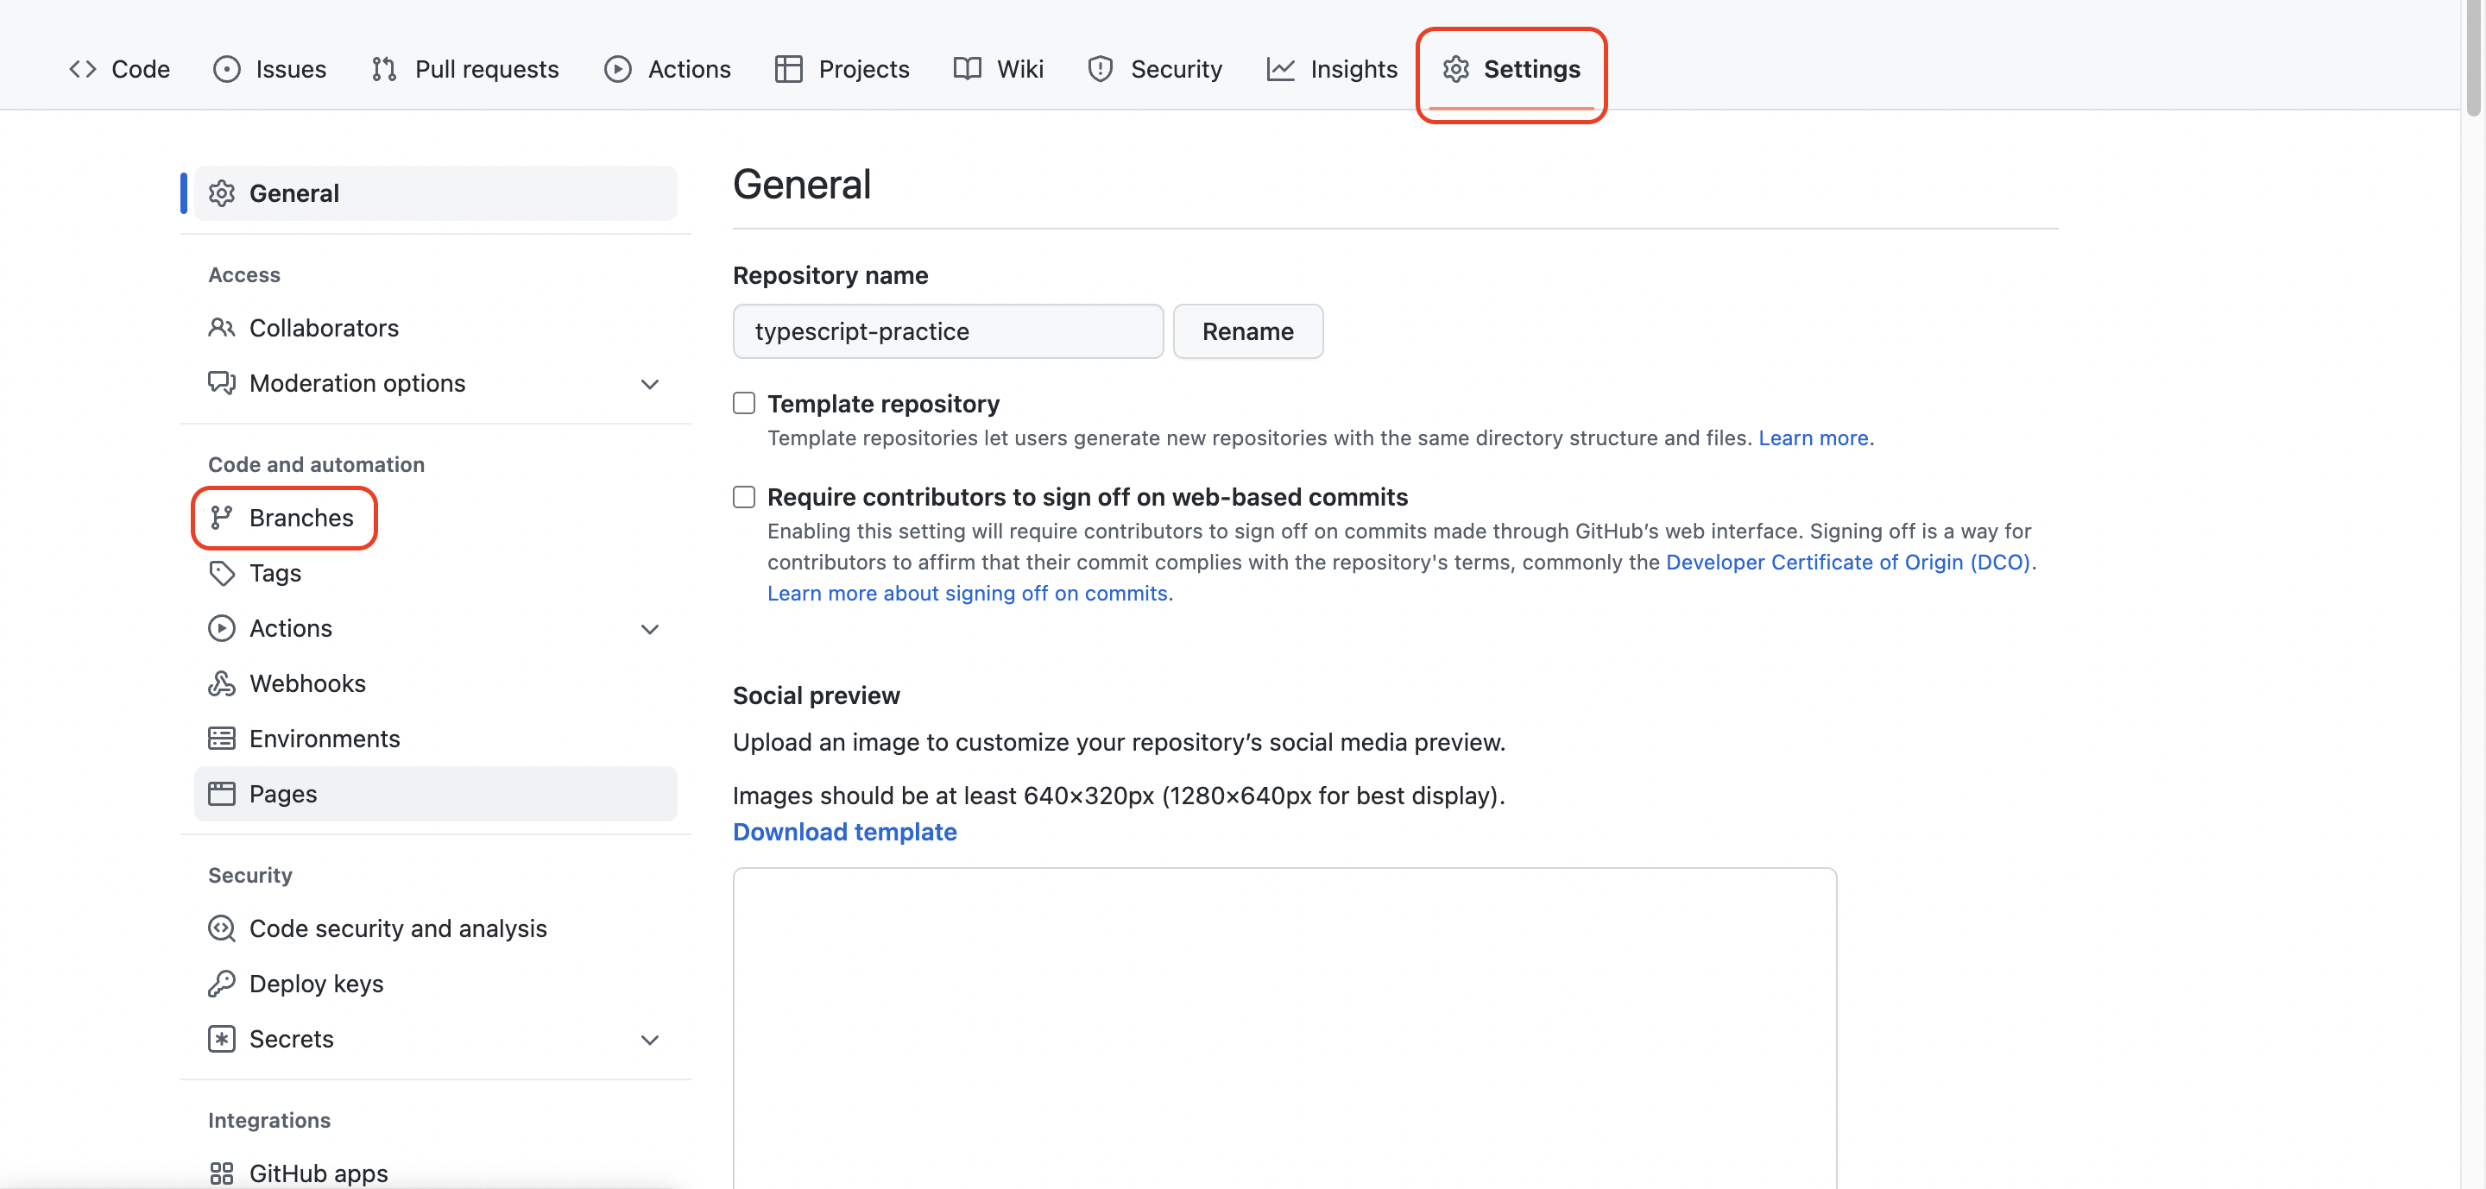Image resolution: width=2486 pixels, height=1189 pixels.
Task: Select Collaborators in the sidebar
Action: [435, 328]
